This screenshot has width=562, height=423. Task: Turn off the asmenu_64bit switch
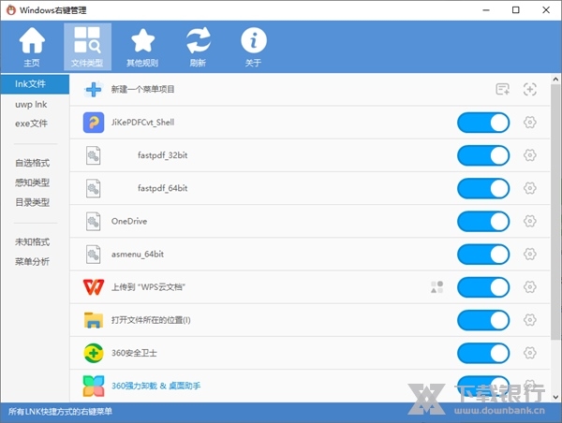(483, 255)
